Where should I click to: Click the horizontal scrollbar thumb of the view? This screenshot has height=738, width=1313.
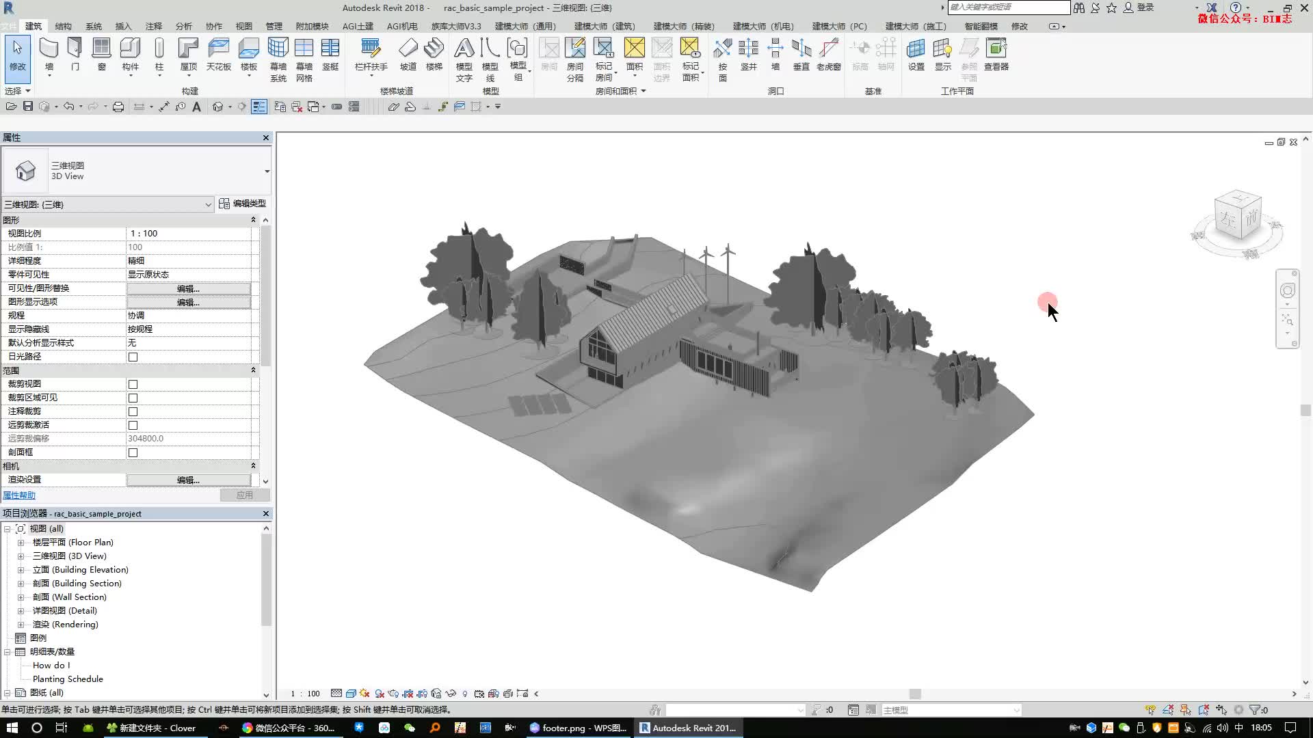coord(914,694)
